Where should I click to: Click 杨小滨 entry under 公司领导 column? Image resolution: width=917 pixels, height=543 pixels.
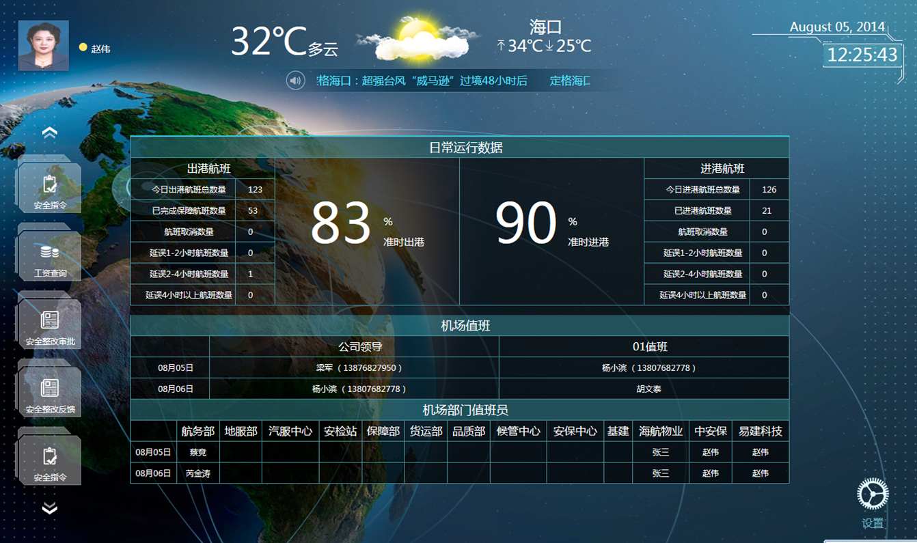(x=359, y=389)
